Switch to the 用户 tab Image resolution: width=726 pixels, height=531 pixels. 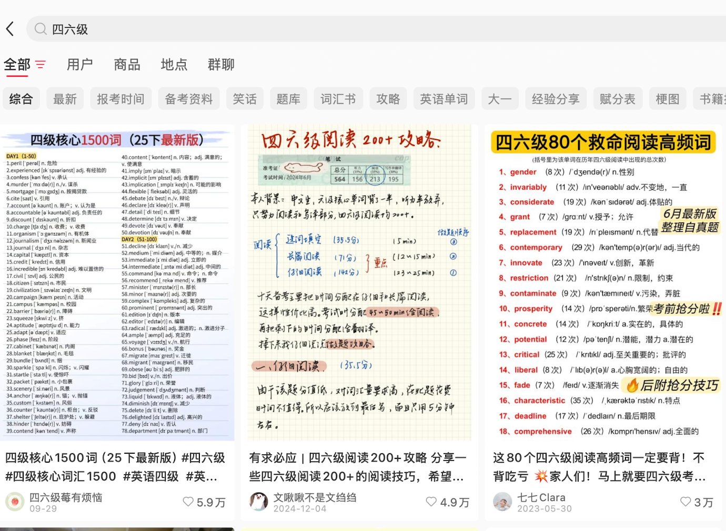[80, 65]
